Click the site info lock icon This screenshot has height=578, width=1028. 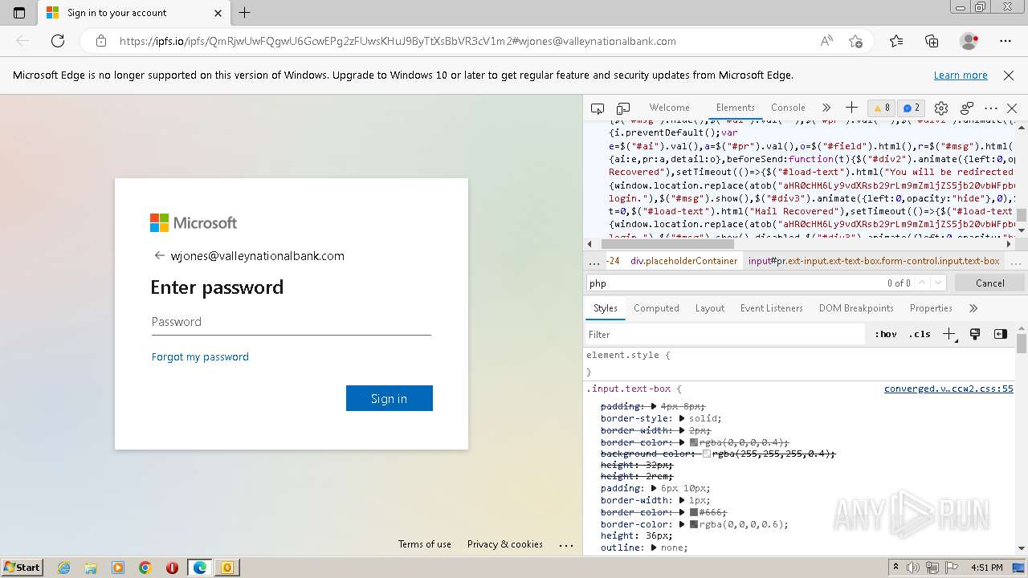[x=101, y=41]
